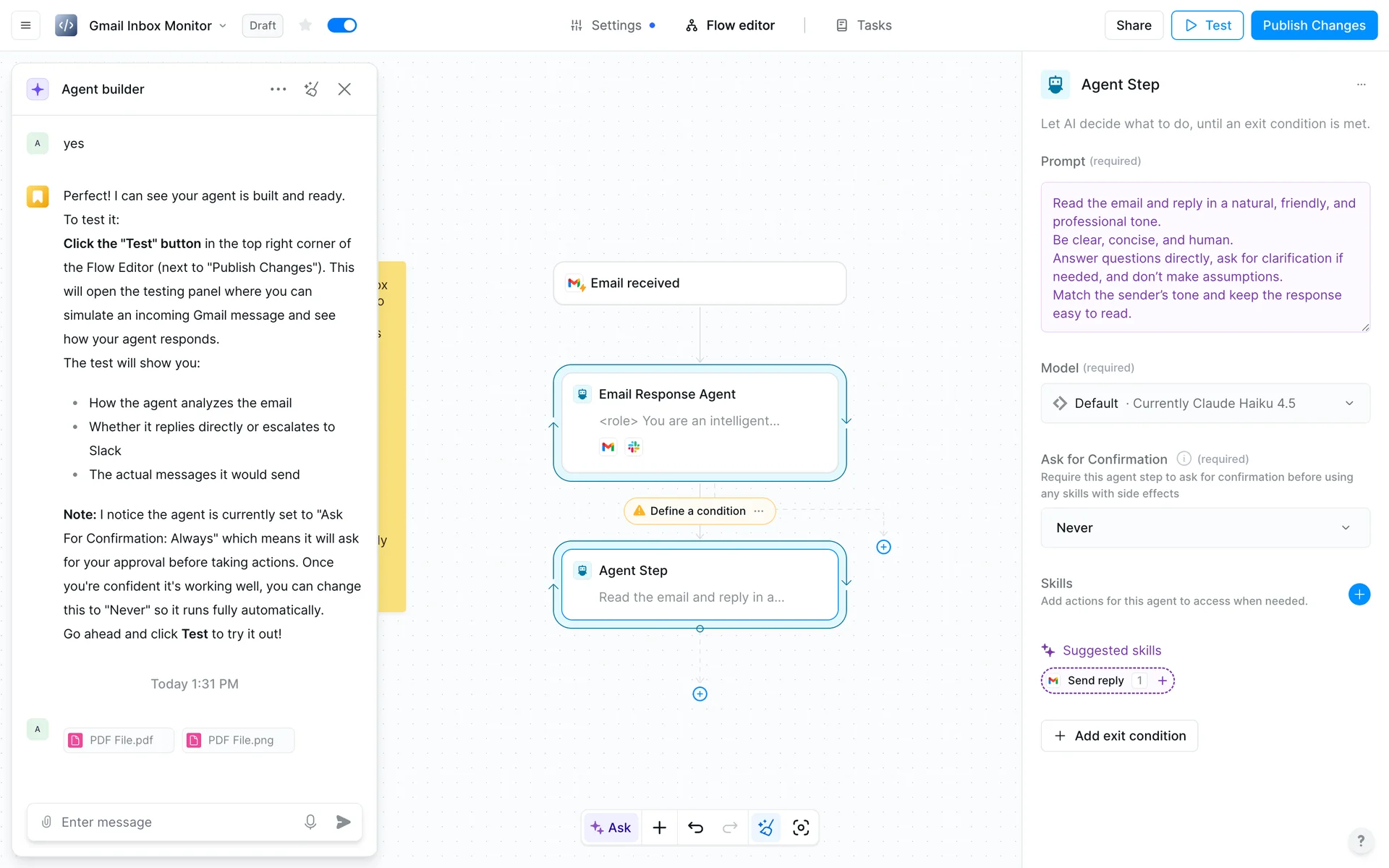Screen dimensions: 1389x868
Task: Expand the Ask for Confirmation Never dropdown
Action: click(1205, 528)
